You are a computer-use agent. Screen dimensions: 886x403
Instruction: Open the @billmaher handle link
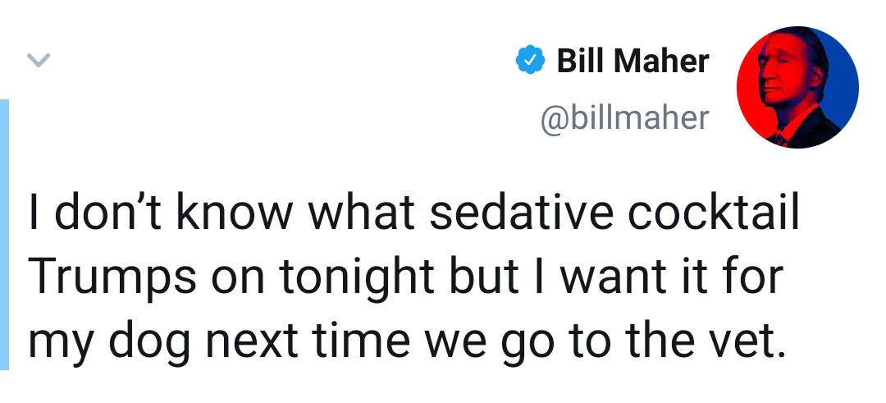click(623, 118)
